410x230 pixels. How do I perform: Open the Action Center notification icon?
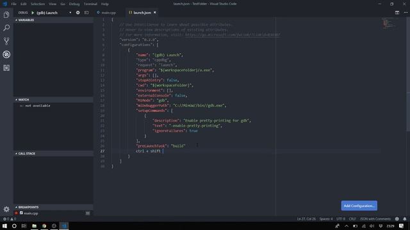click(x=402, y=226)
